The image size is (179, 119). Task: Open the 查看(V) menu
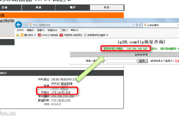pyautogui.click(x=41, y=30)
